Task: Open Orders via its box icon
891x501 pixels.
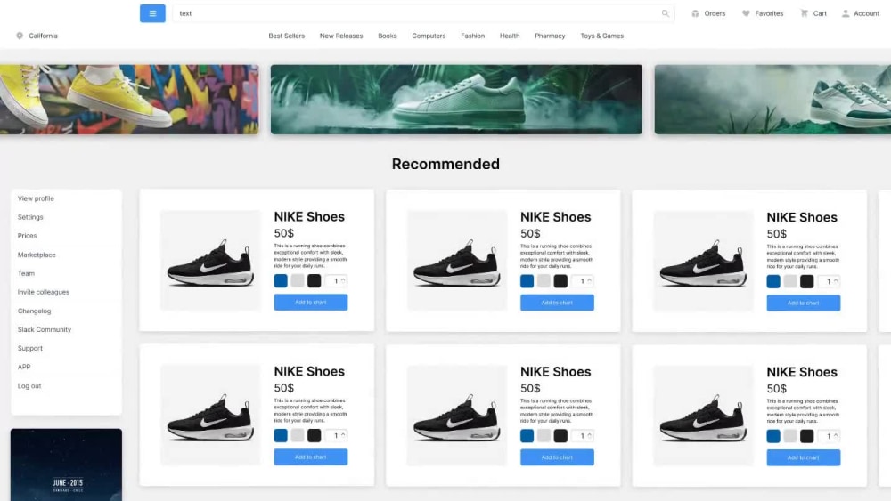Action: pos(695,13)
